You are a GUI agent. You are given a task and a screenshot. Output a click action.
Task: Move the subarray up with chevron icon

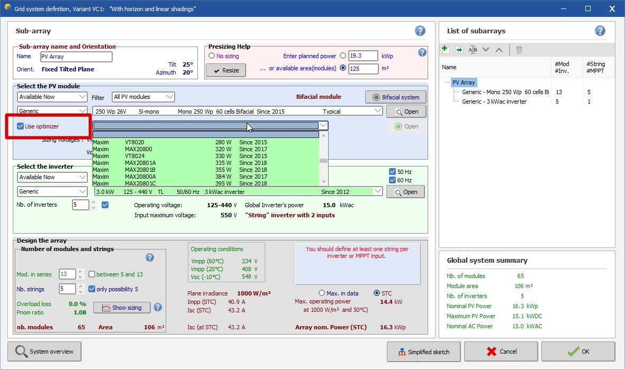coord(499,50)
